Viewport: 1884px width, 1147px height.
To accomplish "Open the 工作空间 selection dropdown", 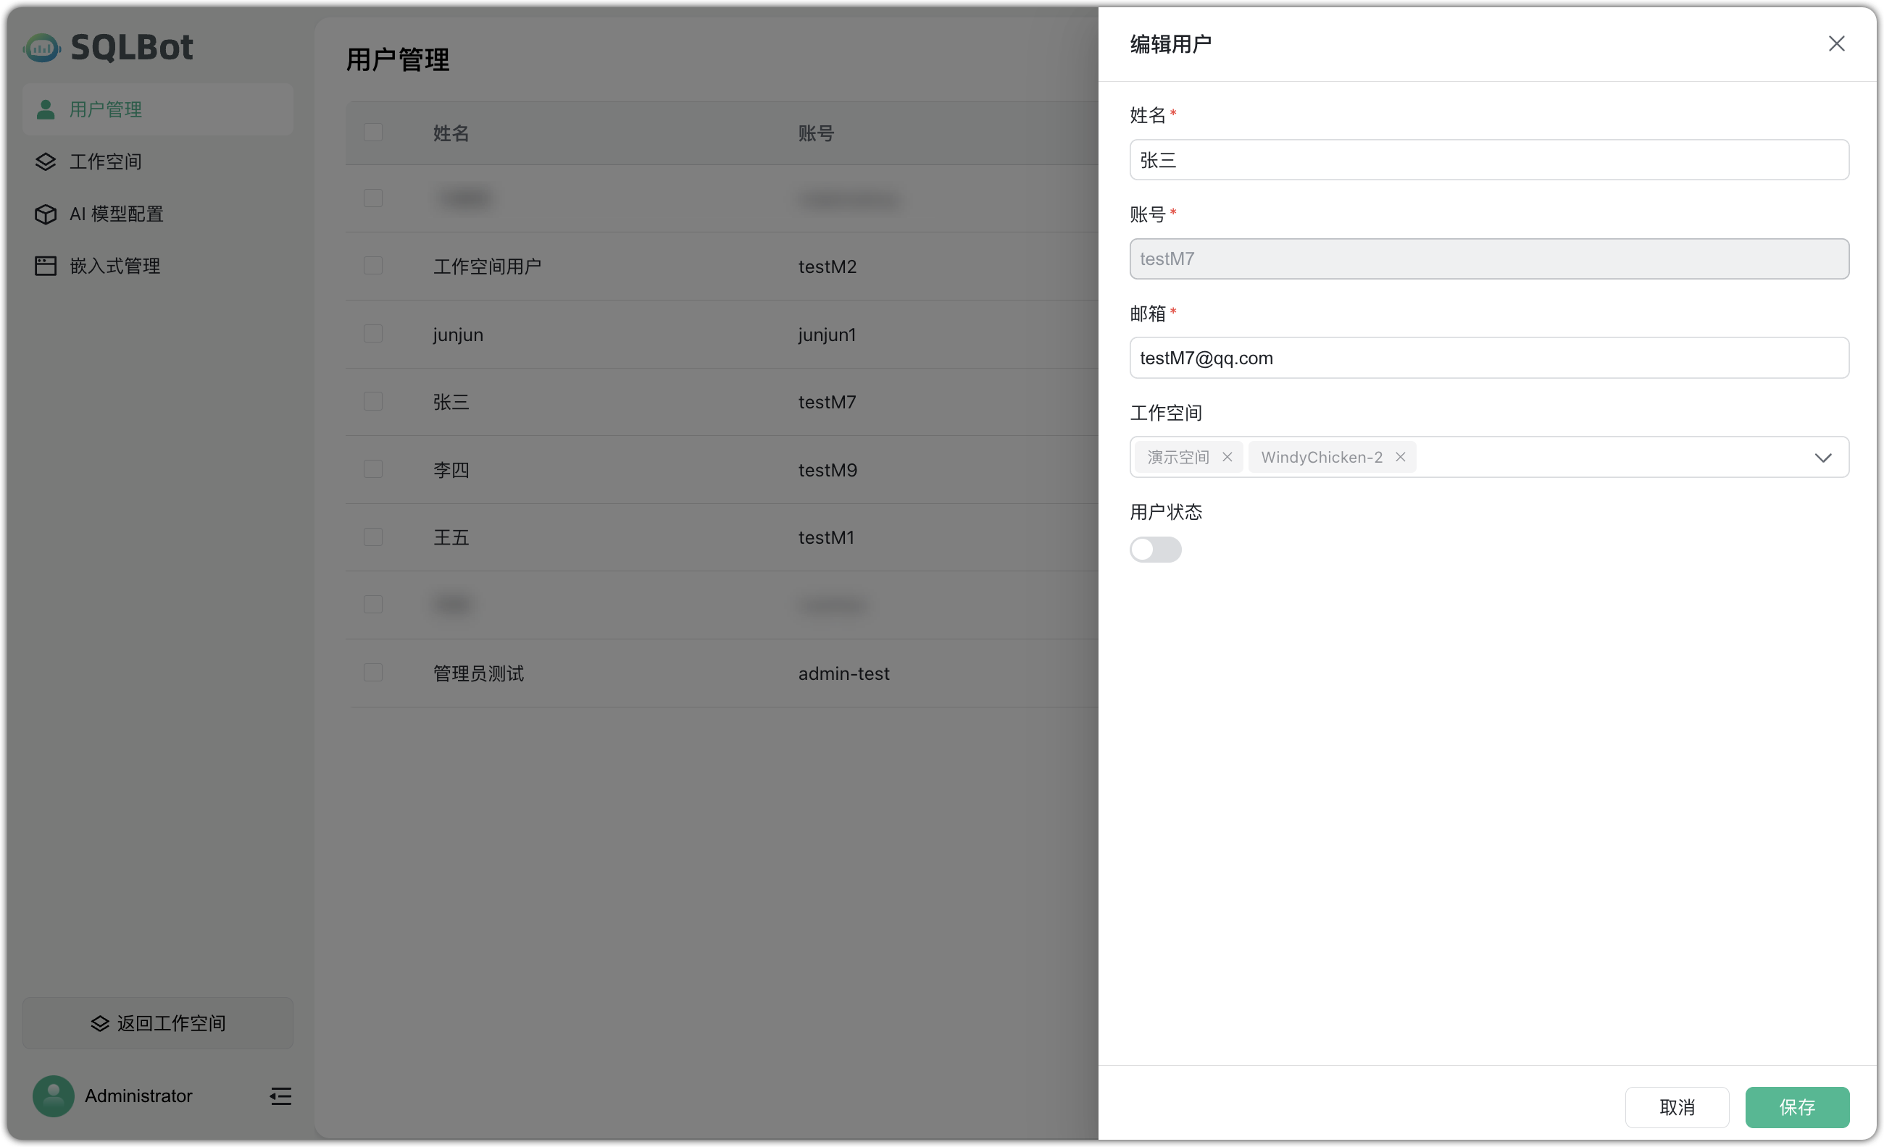I will pos(1825,457).
